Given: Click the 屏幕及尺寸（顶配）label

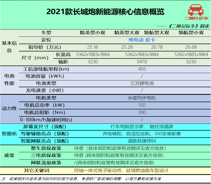Looking at the screenshot, I should [x=45, y=127].
